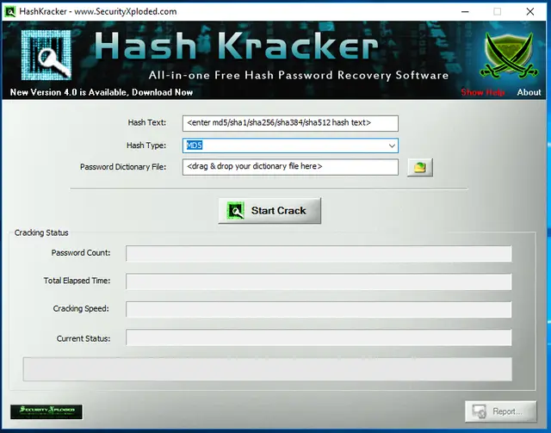
Task: Browse for dictionary file folder icon
Action: (x=420, y=167)
